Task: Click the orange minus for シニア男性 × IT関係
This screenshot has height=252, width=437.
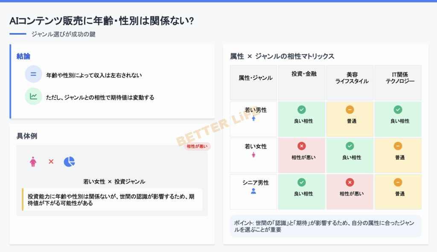Action: point(398,182)
